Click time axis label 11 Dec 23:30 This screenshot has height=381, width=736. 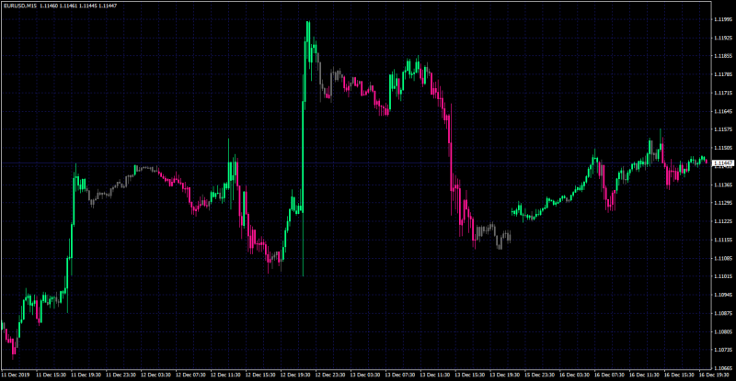pos(121,375)
